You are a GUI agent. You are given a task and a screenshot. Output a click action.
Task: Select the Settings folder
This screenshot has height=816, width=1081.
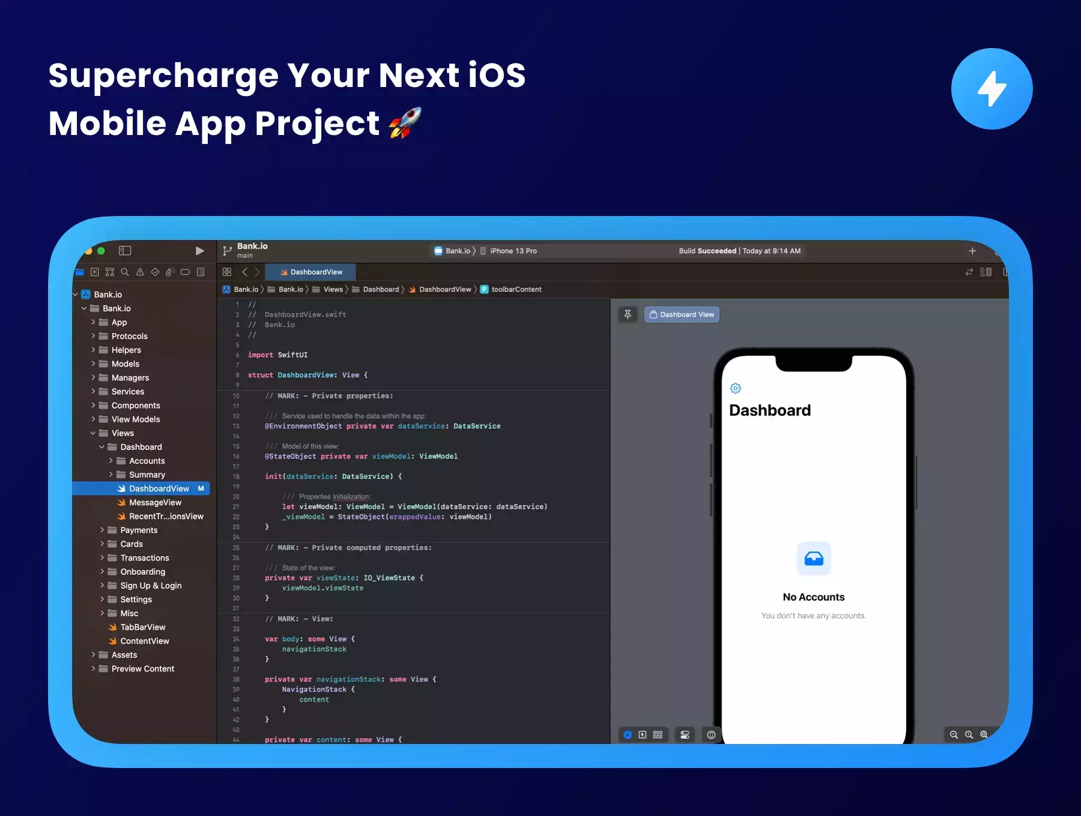coord(130,599)
